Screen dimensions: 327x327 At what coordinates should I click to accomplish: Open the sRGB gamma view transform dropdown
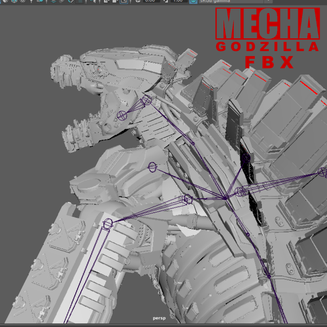tap(236, 1)
